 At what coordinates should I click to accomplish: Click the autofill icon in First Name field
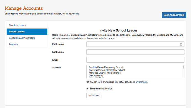pos(181,44)
